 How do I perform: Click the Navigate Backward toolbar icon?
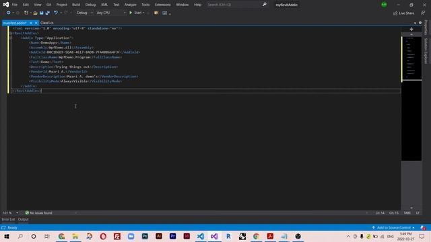click(x=8, y=13)
